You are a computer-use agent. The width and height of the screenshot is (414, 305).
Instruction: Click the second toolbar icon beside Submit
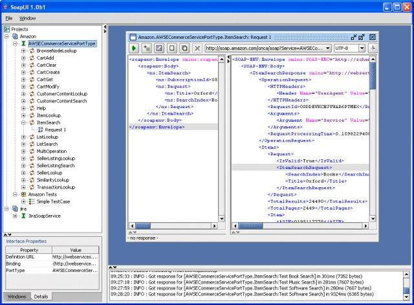[147, 48]
